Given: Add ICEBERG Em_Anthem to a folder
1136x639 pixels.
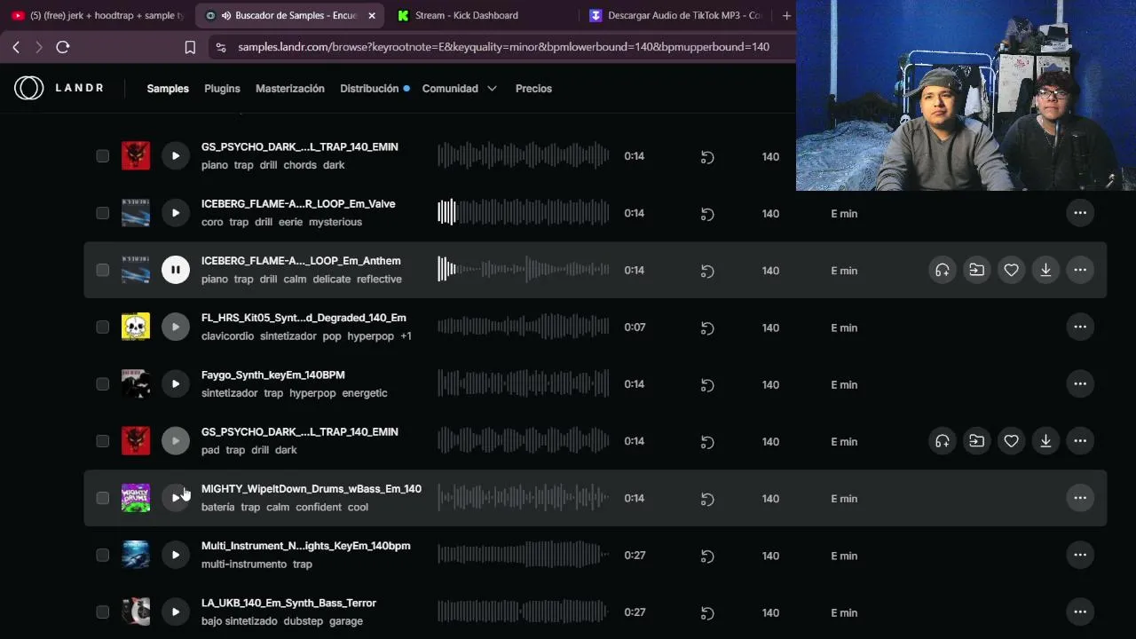Looking at the screenshot, I should [x=977, y=270].
